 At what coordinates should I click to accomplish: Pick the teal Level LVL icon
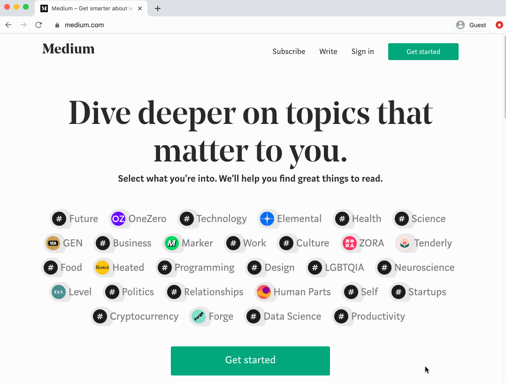[x=59, y=292]
